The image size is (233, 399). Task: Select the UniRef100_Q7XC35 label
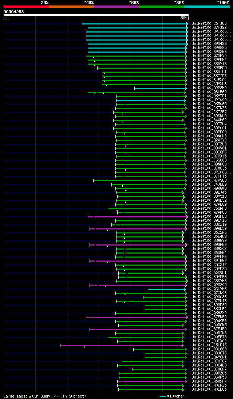click(209, 168)
